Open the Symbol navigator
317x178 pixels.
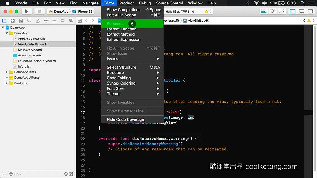tap(21, 21)
